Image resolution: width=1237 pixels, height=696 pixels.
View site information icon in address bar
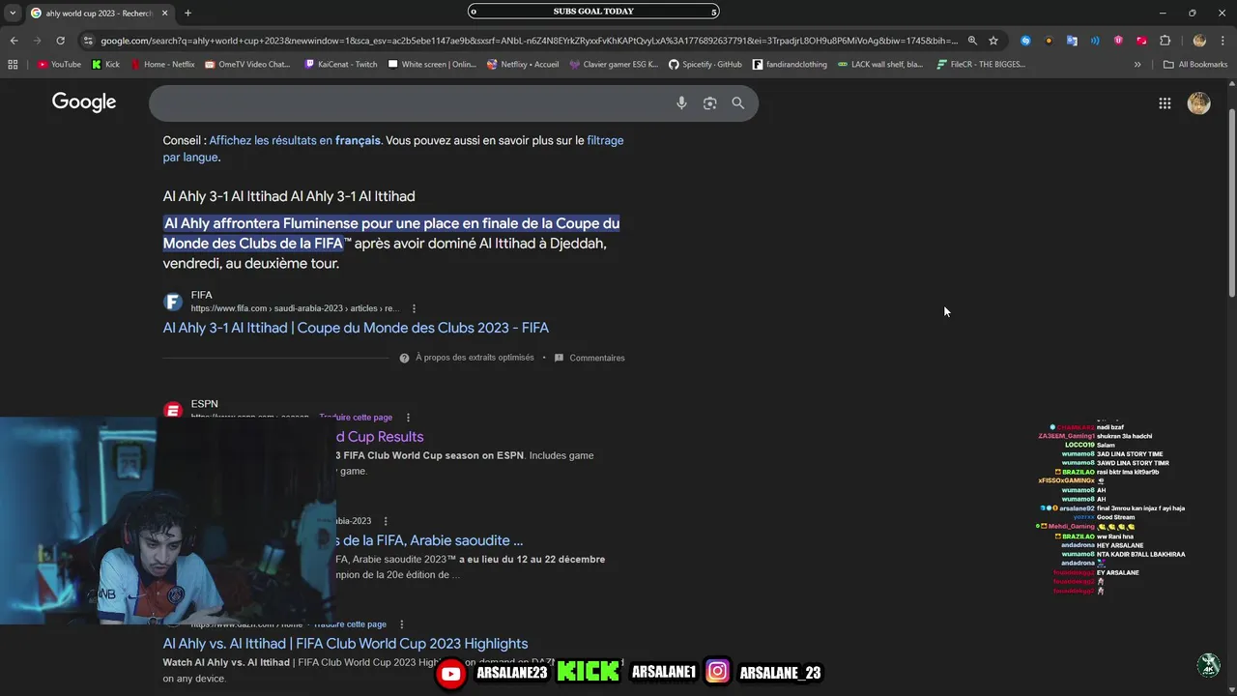[x=89, y=41]
